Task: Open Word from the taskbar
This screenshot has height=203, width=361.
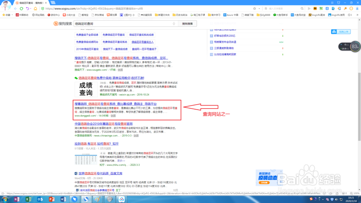Action: coord(63,199)
